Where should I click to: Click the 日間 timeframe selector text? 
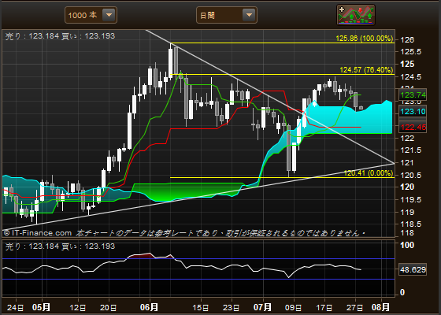tap(207, 16)
